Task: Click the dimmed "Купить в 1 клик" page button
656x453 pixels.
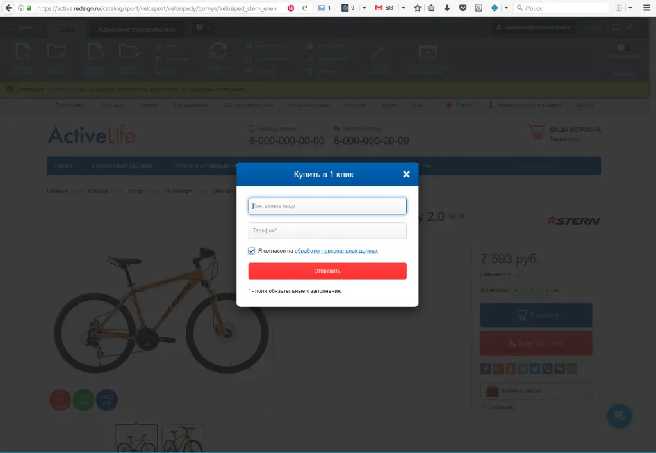Action: [x=536, y=344]
